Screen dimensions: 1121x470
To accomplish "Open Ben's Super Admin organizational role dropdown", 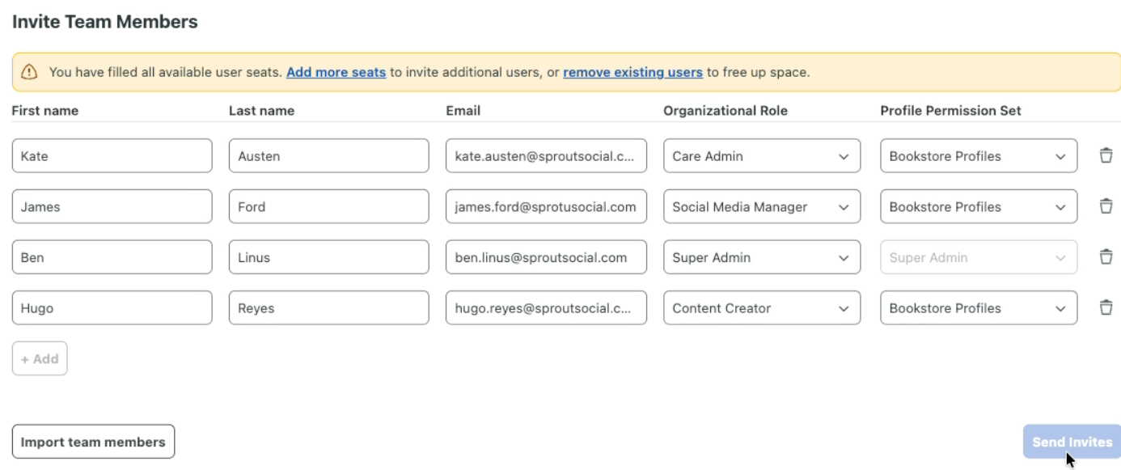I will [762, 257].
